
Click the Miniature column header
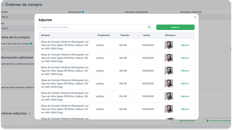pos(170,35)
